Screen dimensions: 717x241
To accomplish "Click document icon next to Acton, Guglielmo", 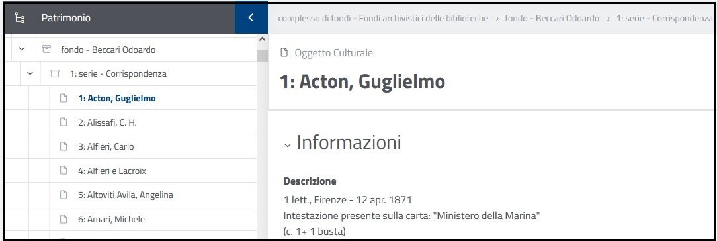I will 64,98.
